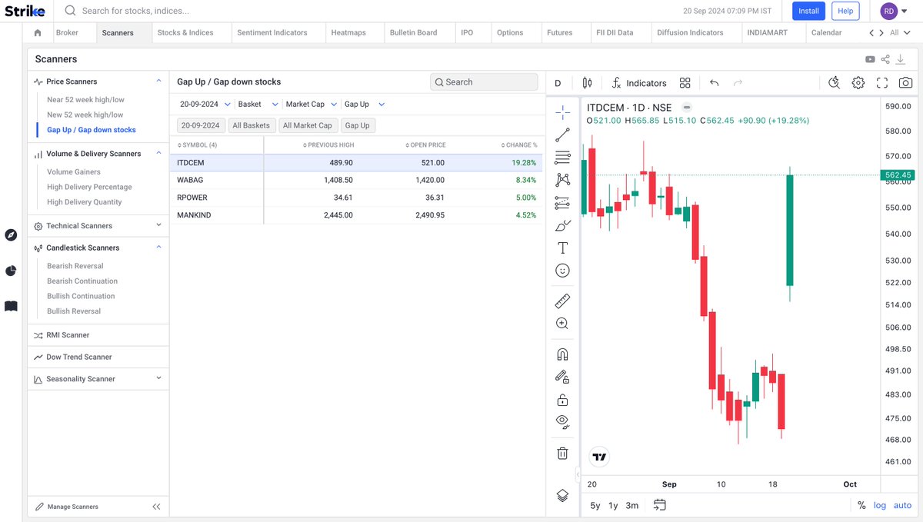The width and height of the screenshot is (923, 522).
Task: Click the measure/ruler tool
Action: pyautogui.click(x=561, y=300)
